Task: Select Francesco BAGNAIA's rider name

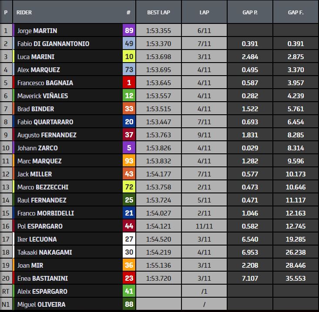Action: coord(45,83)
